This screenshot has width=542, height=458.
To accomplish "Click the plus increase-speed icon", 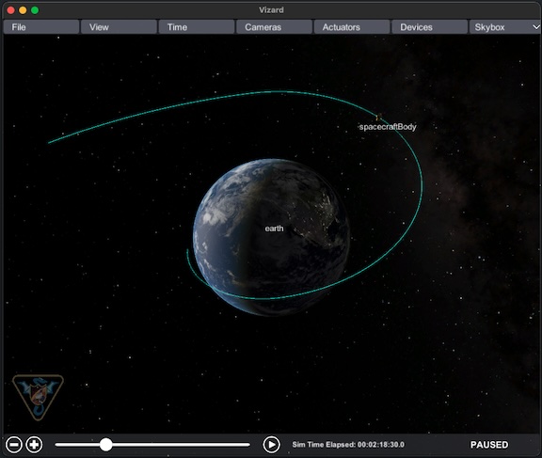I will tap(34, 445).
